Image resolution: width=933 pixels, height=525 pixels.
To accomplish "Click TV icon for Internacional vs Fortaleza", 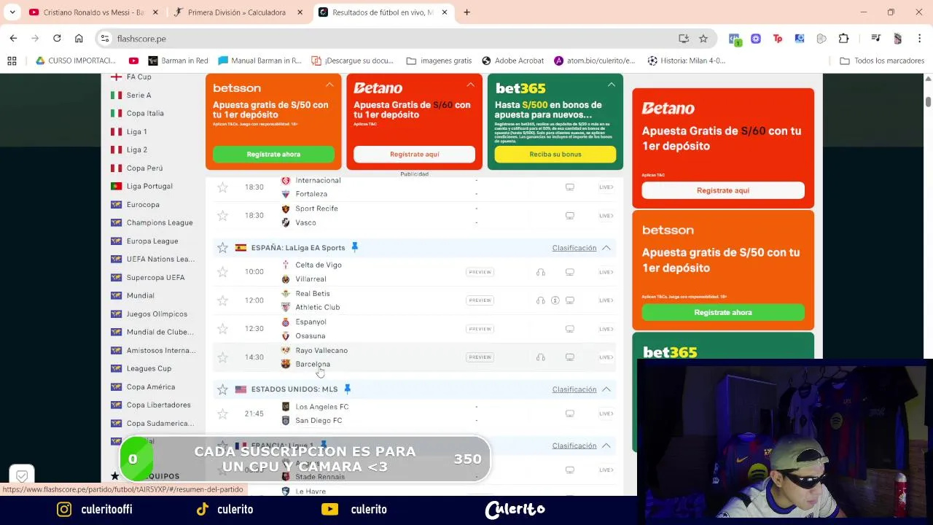I will [x=570, y=187].
